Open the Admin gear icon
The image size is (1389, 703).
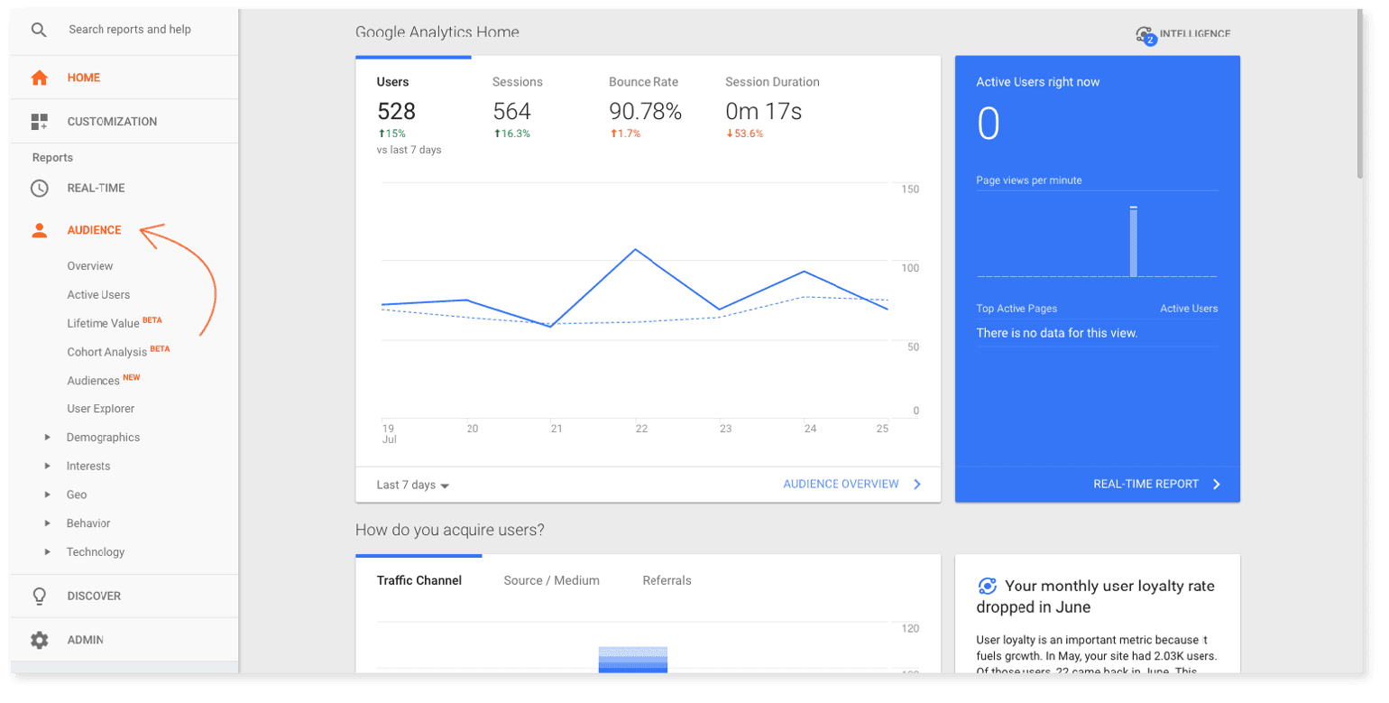pyautogui.click(x=41, y=640)
